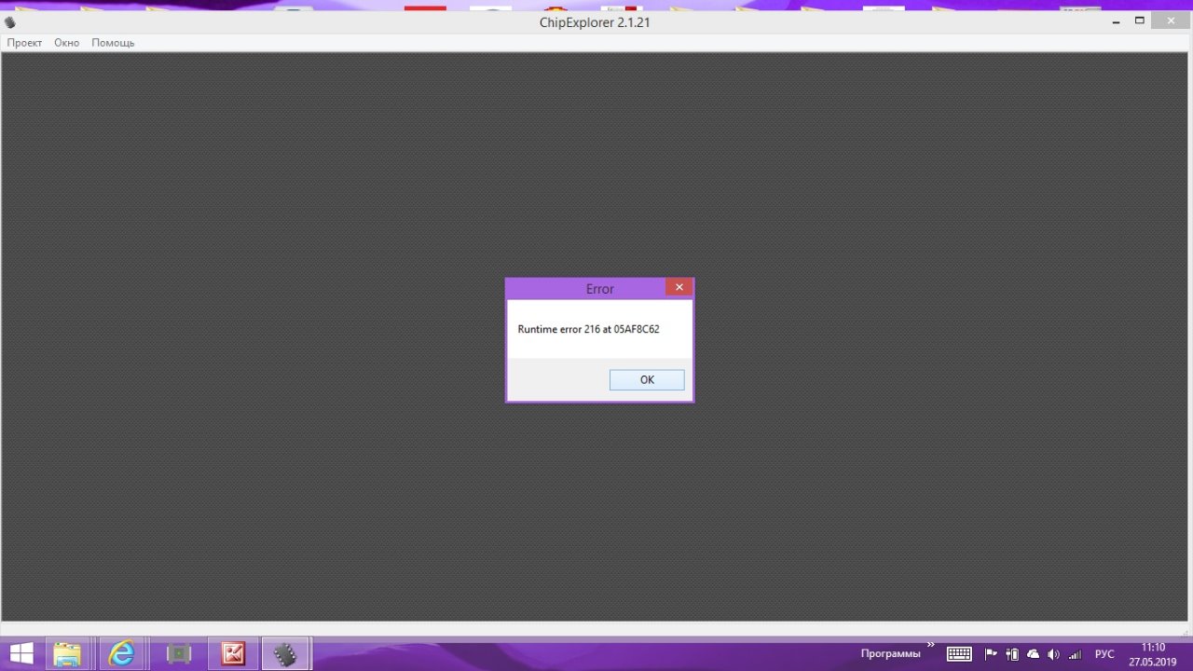1193x671 pixels.
Task: Open the OneDrive cloud tray icon
Action: click(1033, 654)
